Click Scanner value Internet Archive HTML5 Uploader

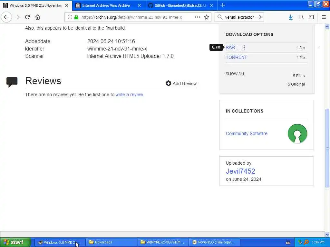[130, 56]
